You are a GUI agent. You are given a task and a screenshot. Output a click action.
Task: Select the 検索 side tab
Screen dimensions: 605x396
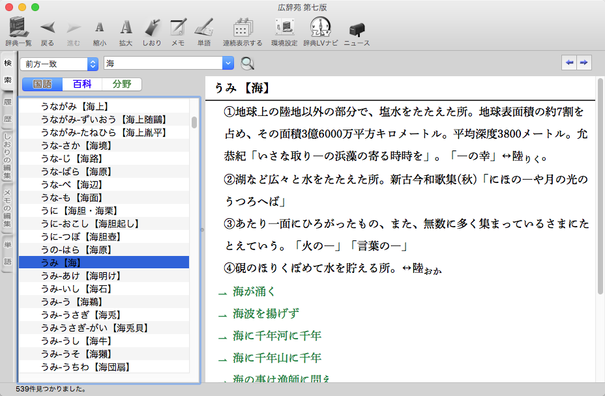[8, 72]
